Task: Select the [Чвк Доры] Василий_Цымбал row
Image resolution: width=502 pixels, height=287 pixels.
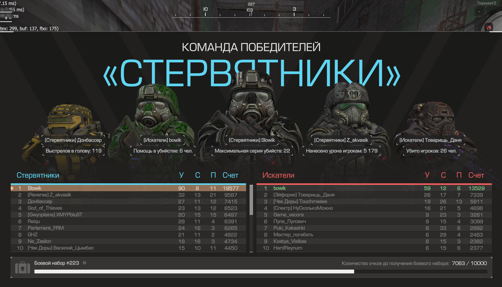Action: (x=128, y=248)
